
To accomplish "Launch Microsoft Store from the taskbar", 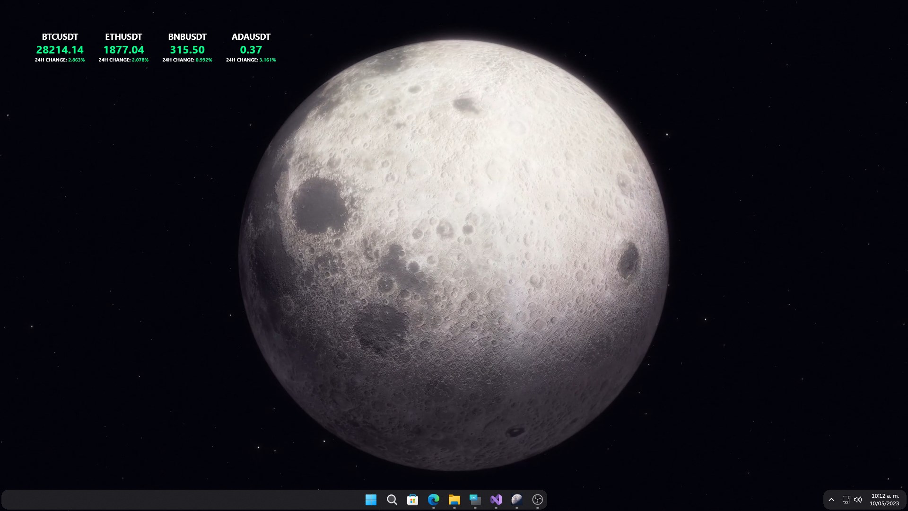I will [x=412, y=499].
